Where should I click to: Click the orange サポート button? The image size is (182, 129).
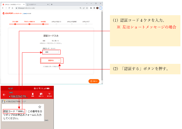(94, 81)
